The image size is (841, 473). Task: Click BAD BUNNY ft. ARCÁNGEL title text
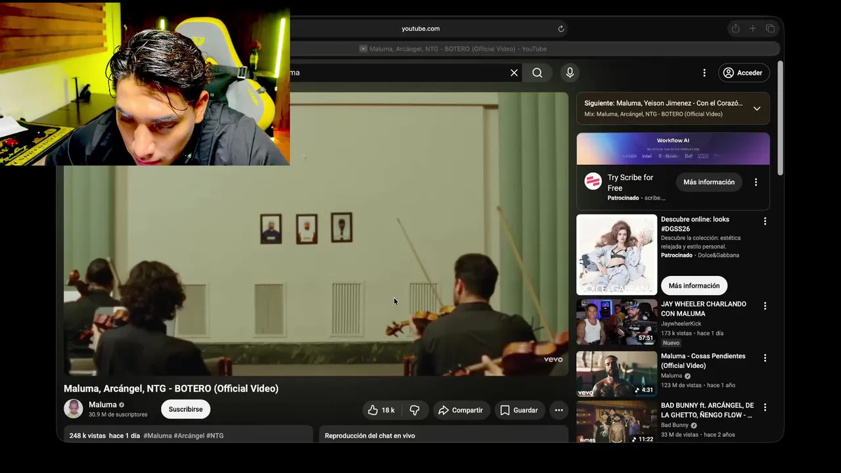707,410
